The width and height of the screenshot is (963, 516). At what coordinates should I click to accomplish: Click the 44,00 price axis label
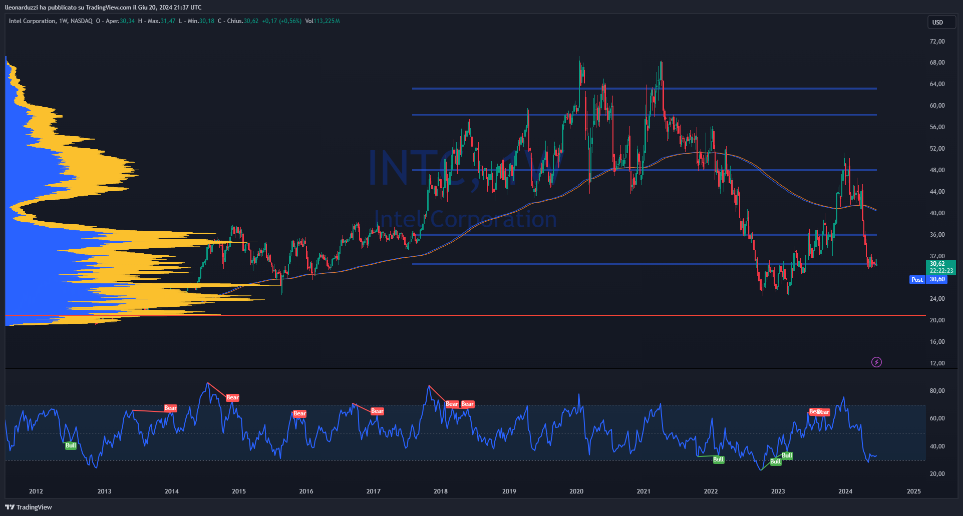point(937,192)
